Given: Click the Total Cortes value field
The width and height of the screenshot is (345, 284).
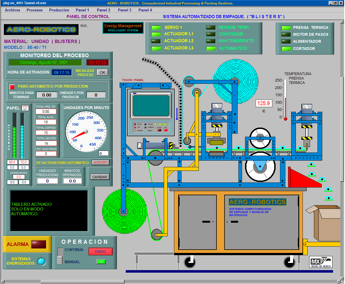Looking at the screenshot, I should (46, 133).
